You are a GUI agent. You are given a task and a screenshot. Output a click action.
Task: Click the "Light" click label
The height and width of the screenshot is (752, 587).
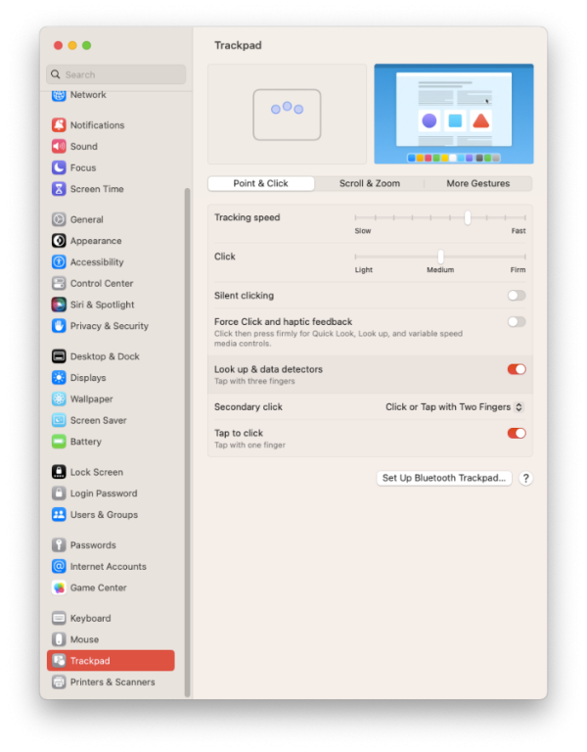coord(364,270)
